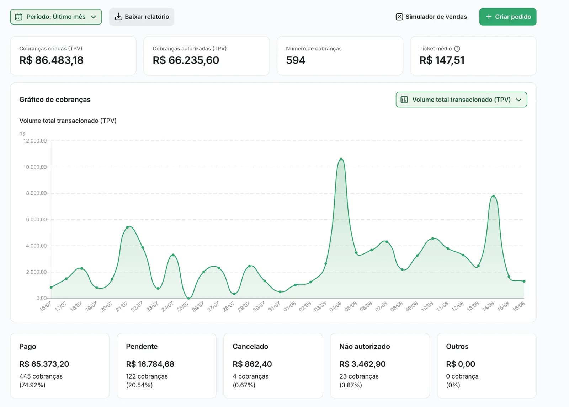Open Simulador de vendas
569x407 pixels.
(x=431, y=17)
